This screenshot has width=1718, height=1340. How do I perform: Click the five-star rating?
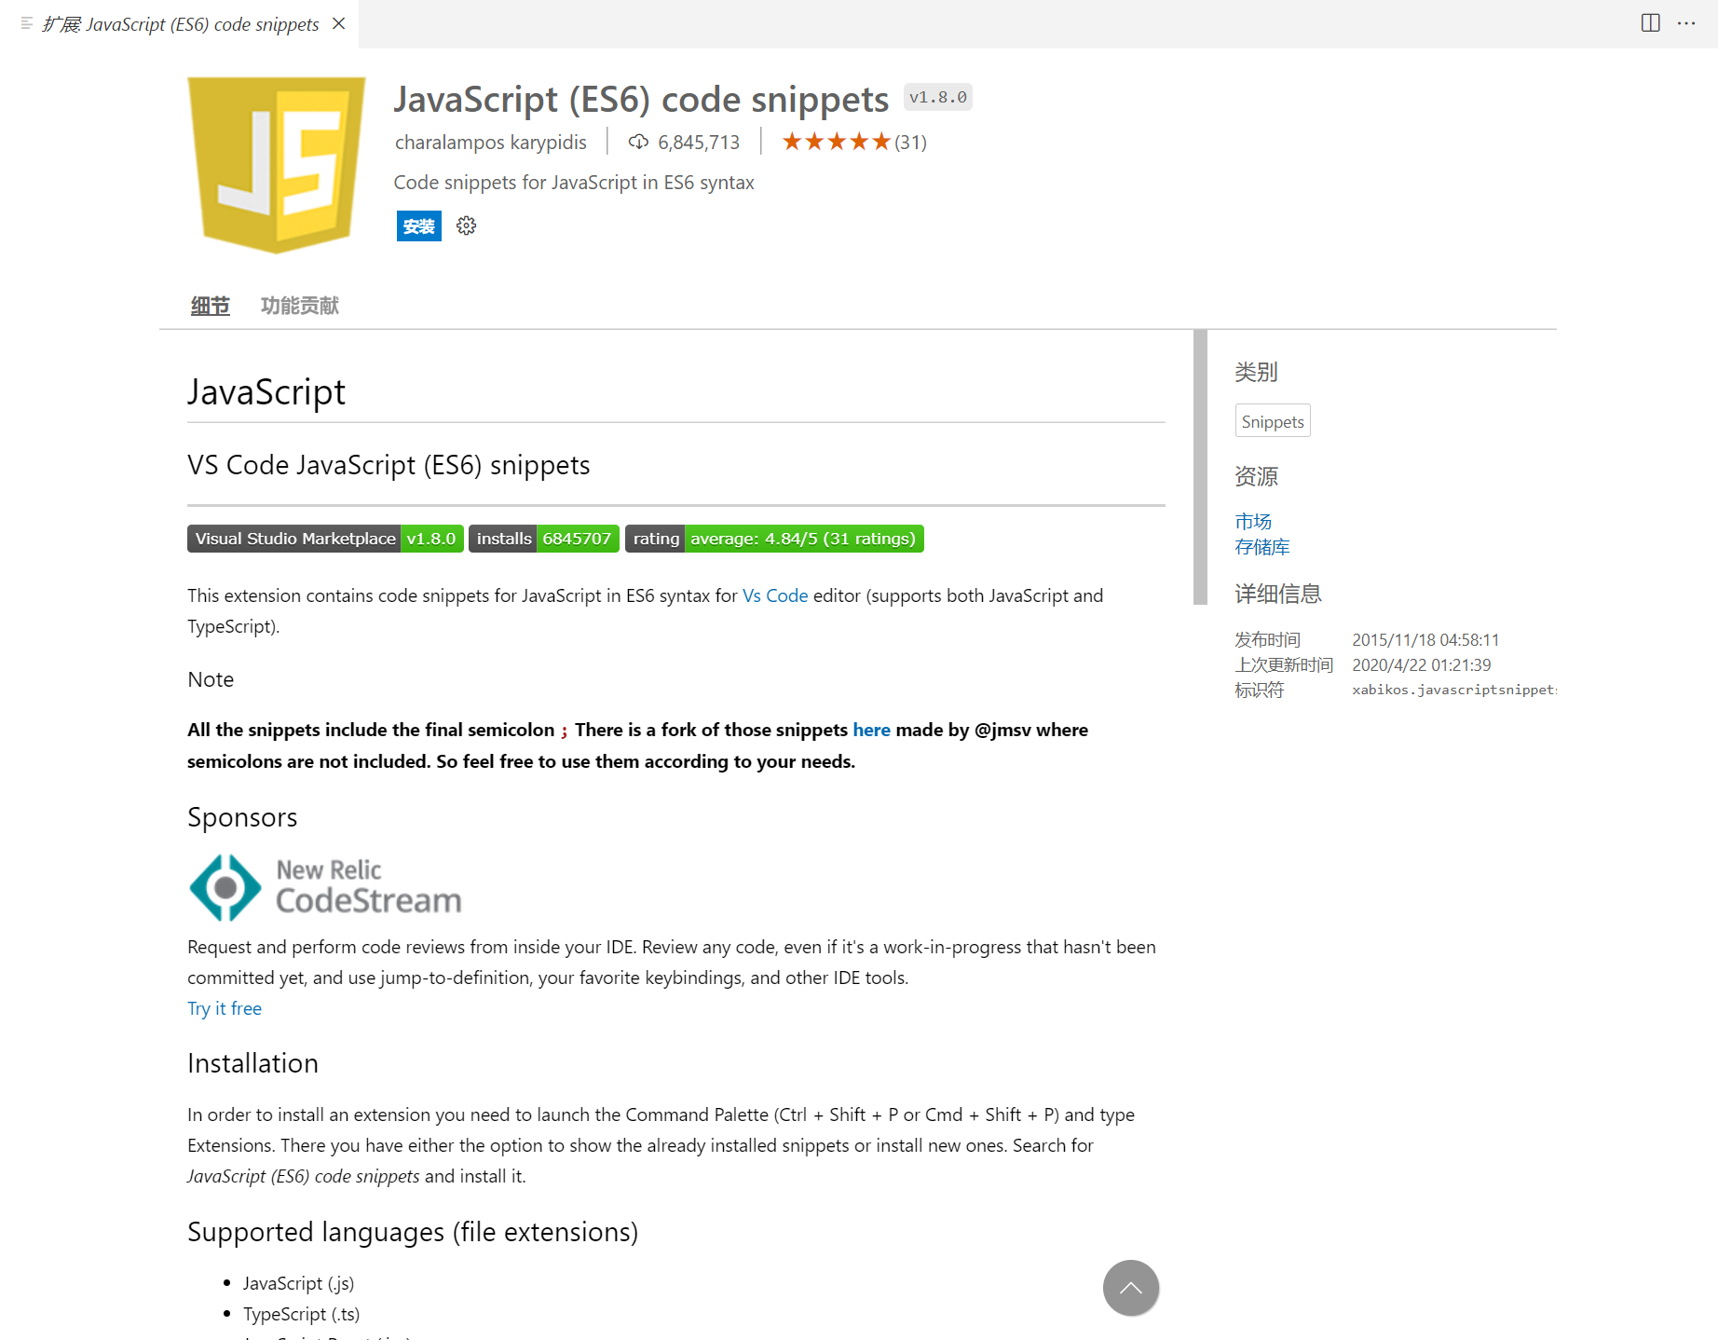(x=837, y=142)
